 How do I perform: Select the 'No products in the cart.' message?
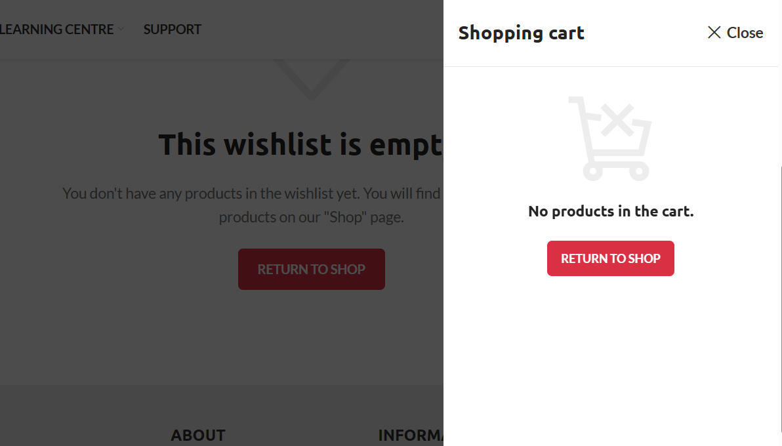[x=611, y=212]
